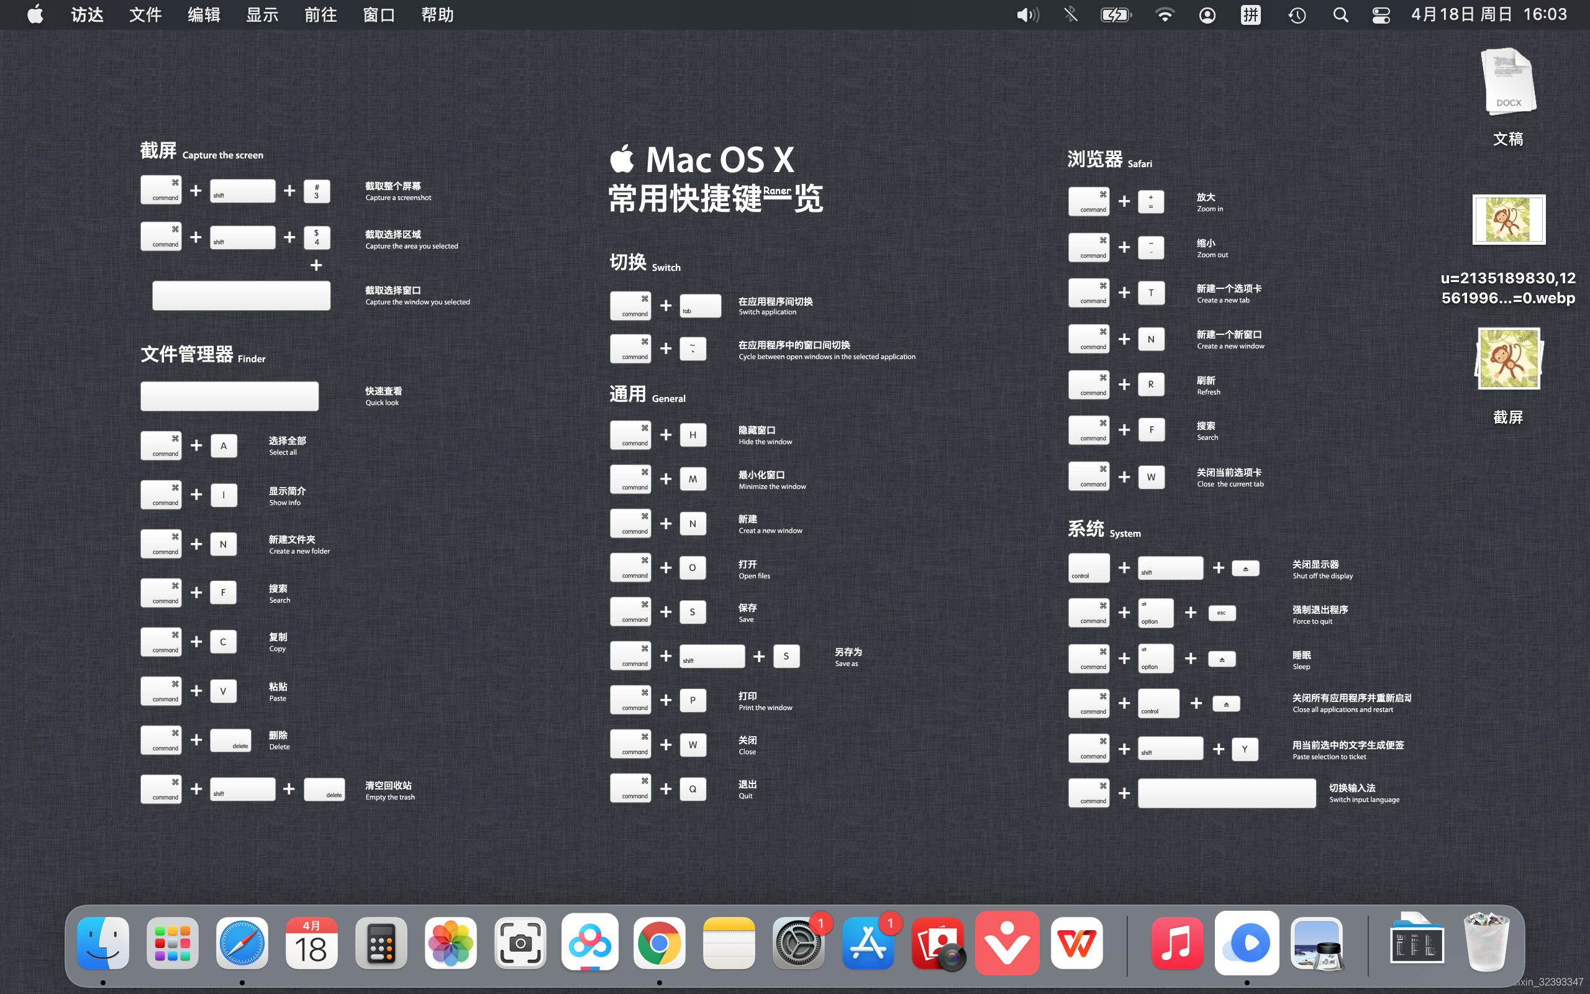Launch Google Chrome from the dock
The width and height of the screenshot is (1590, 994).
659,944
